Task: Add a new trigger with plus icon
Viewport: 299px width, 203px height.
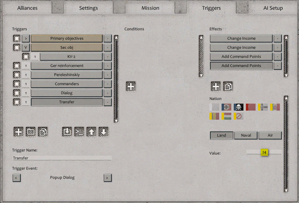Action: point(19,132)
